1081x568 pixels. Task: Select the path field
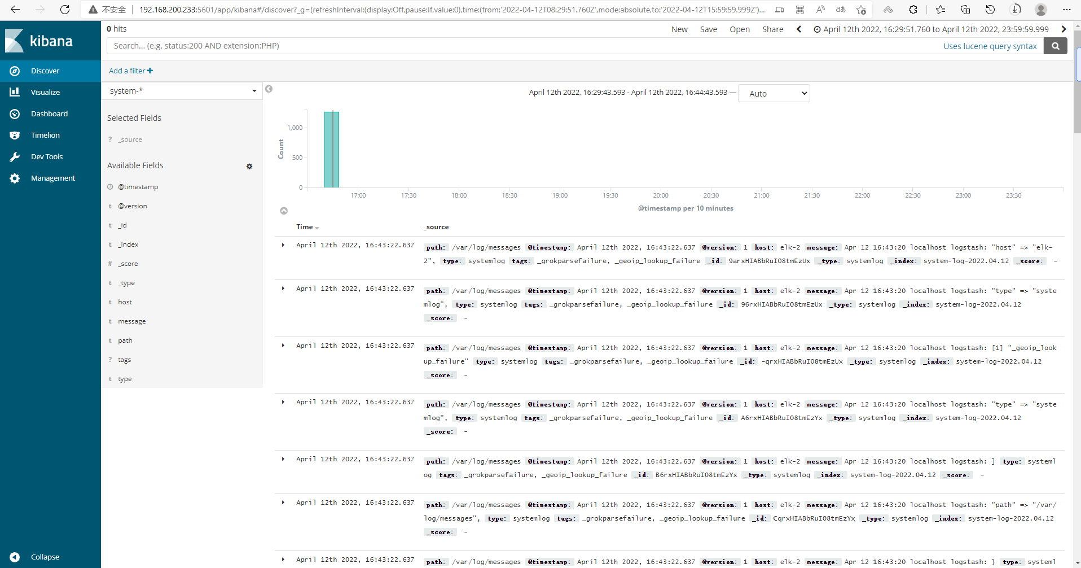[125, 340]
